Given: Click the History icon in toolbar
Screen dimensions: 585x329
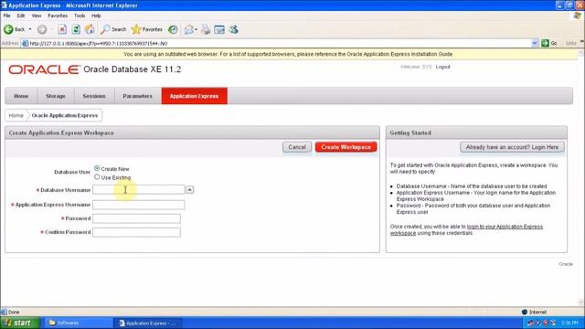Looking at the screenshot, I should coord(173,29).
